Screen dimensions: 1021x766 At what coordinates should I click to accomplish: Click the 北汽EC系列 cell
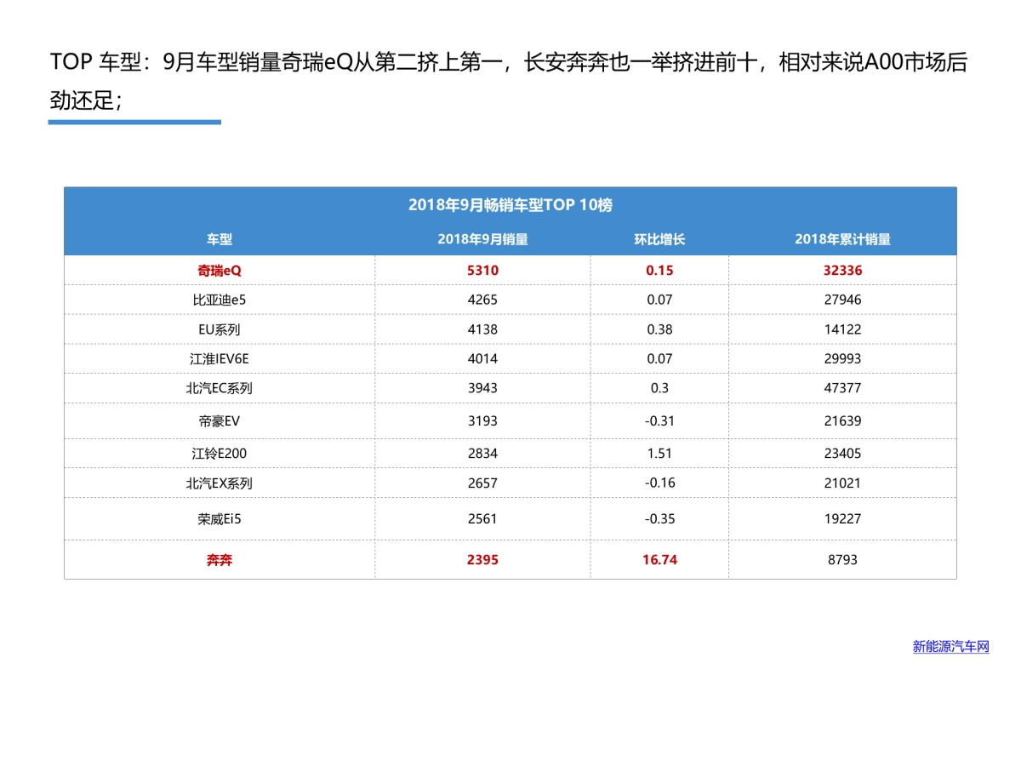click(x=218, y=388)
